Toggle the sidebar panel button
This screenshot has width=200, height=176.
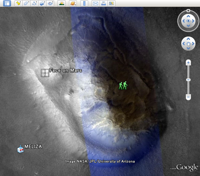click(x=7, y=3)
